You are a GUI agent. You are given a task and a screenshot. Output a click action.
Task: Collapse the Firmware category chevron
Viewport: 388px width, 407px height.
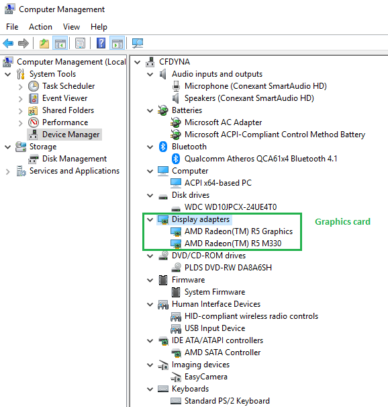point(150,280)
